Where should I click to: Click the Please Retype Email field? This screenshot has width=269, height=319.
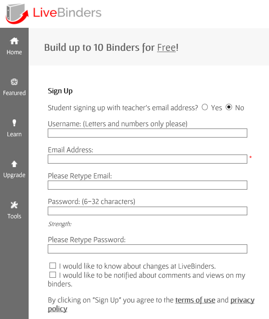tap(147, 185)
